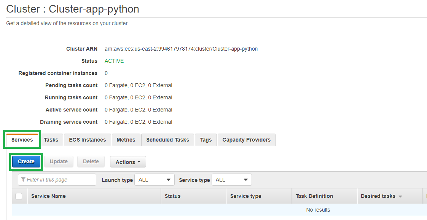Click the Desired tasks sort arrow
The height and width of the screenshot is (220, 427).
[400, 196]
